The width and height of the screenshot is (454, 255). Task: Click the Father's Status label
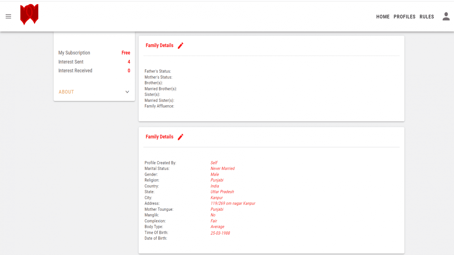(x=158, y=71)
